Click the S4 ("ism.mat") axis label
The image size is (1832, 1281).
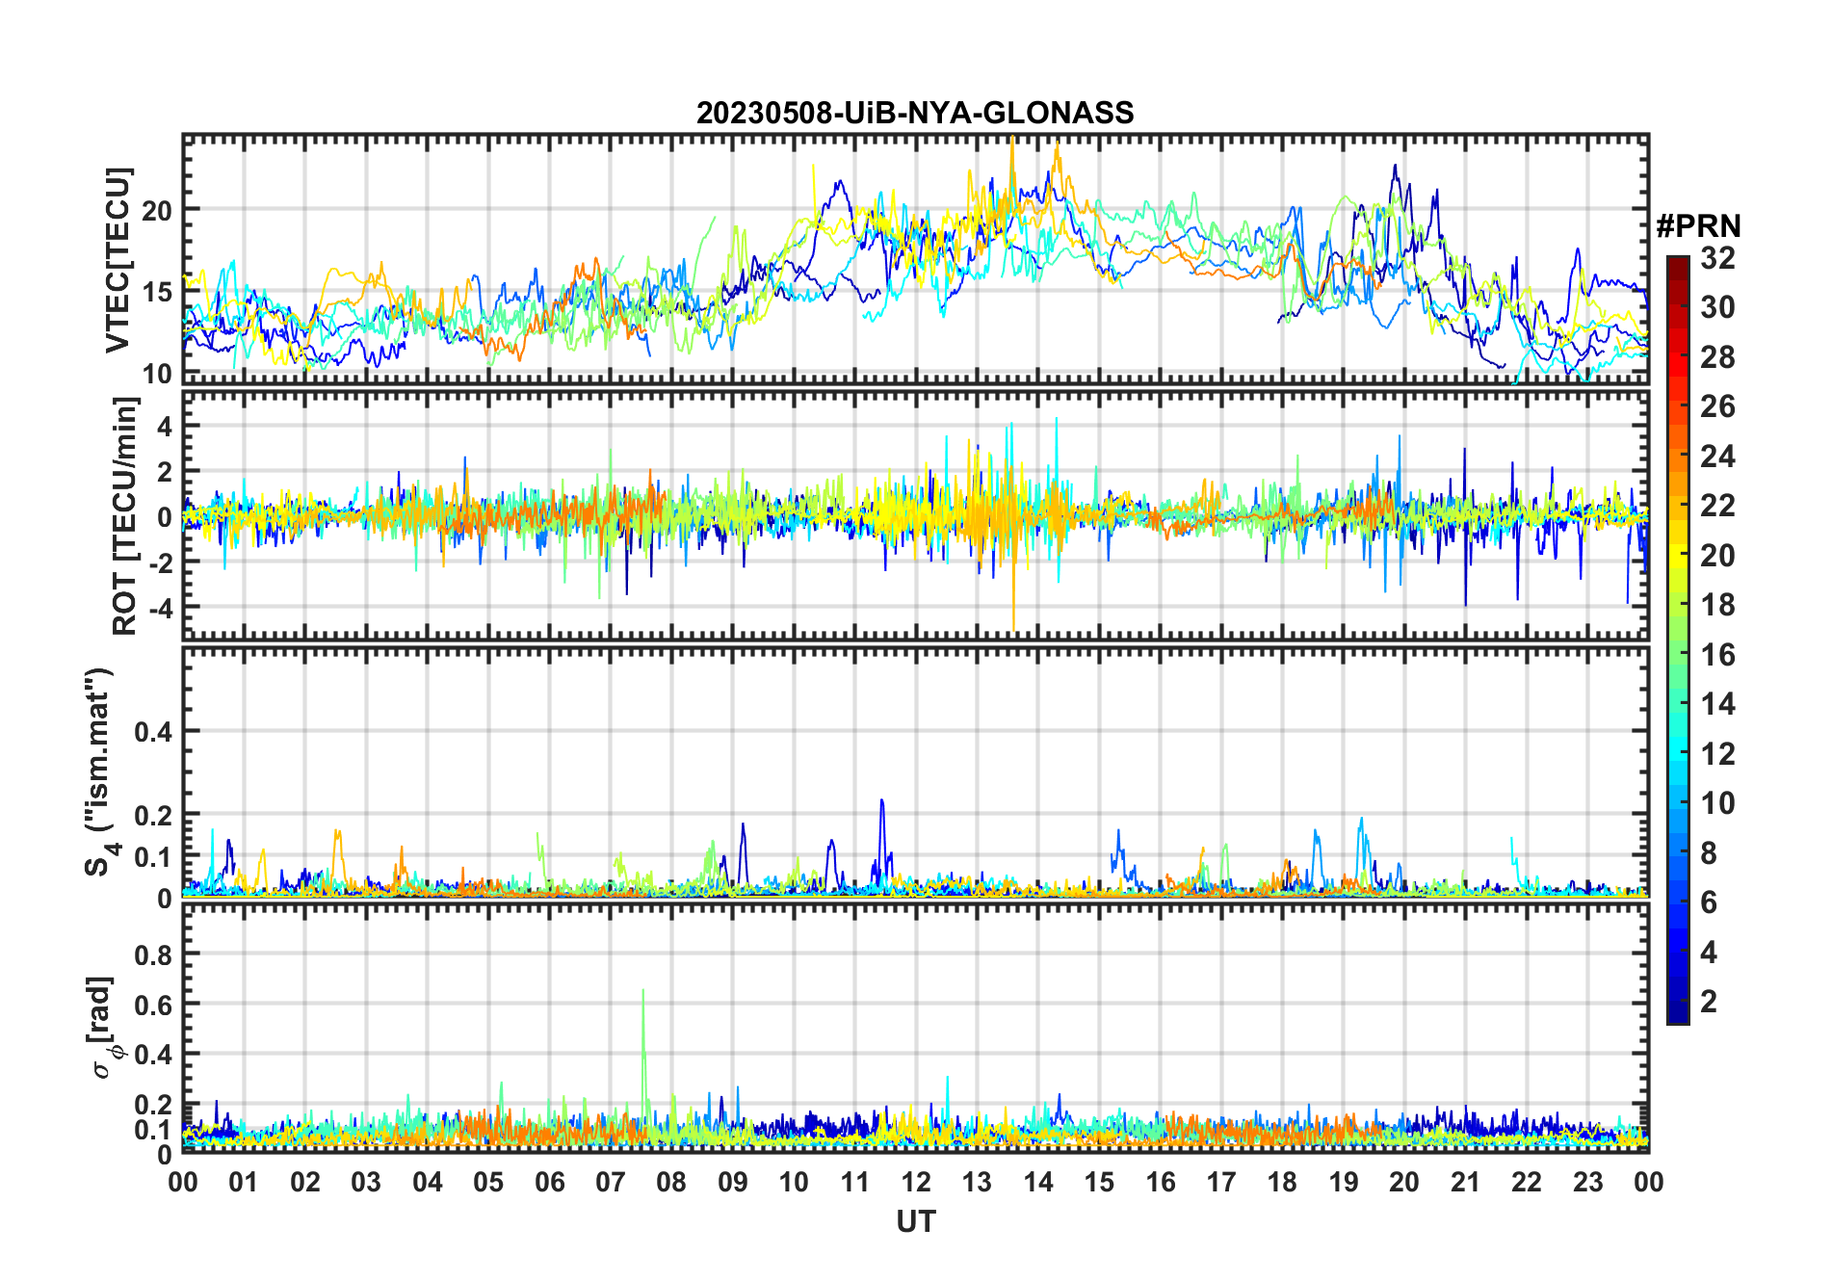click(99, 772)
